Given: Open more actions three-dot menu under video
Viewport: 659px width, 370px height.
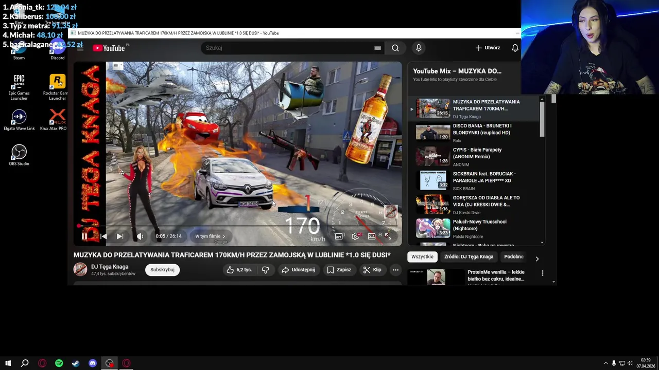Looking at the screenshot, I should [395, 270].
